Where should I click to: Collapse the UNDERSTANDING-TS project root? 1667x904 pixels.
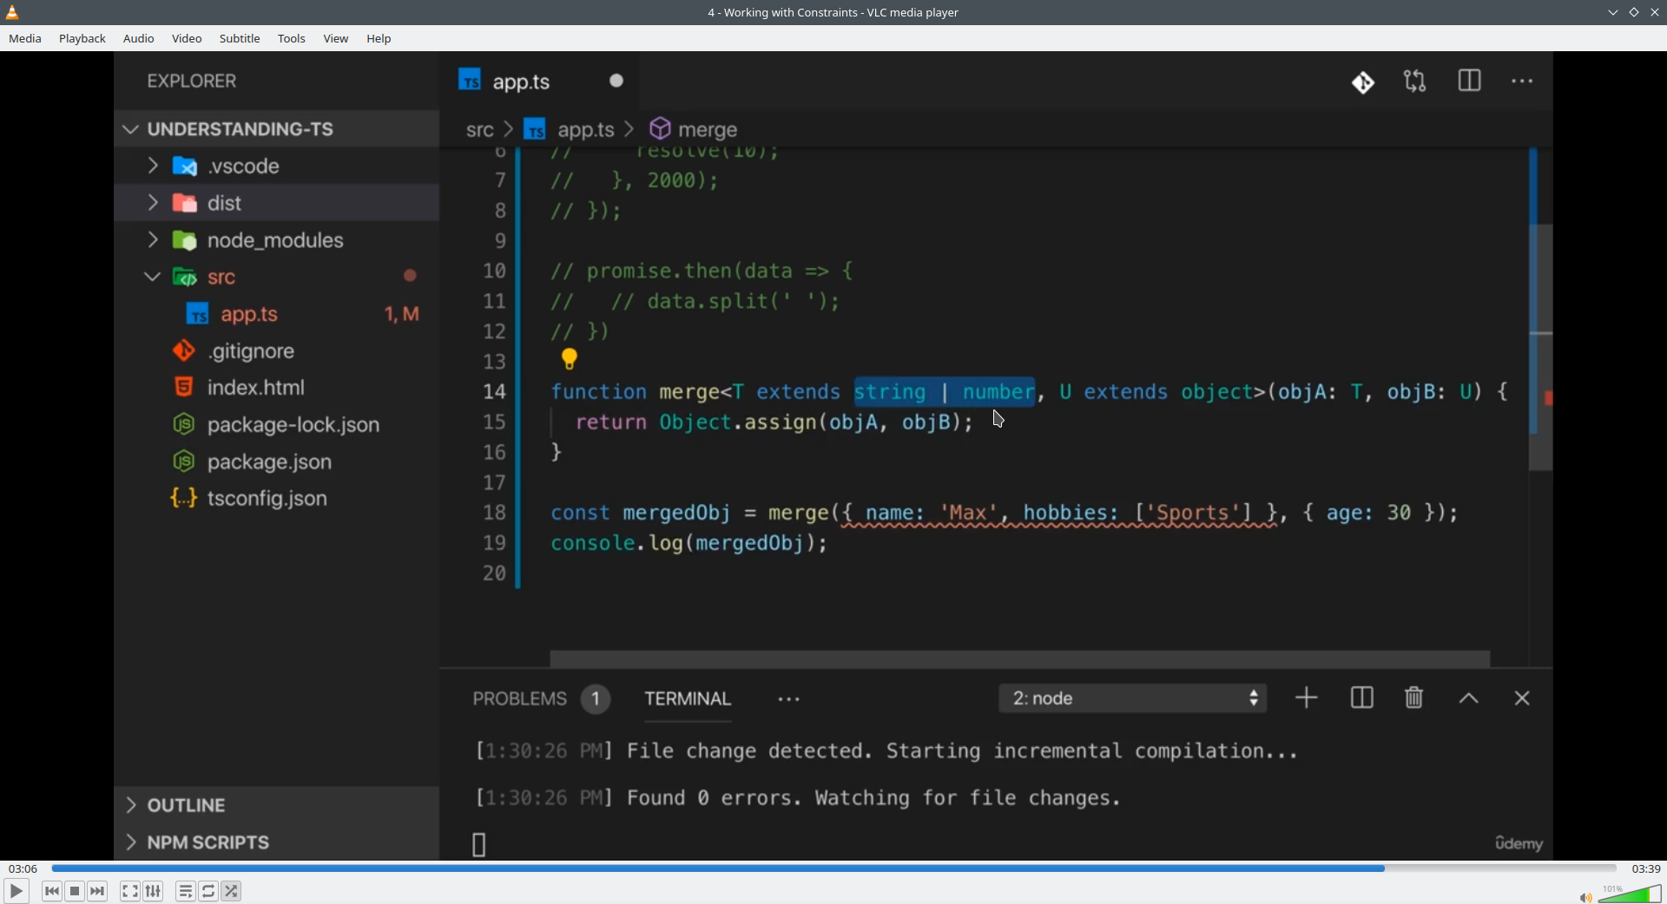pos(130,129)
